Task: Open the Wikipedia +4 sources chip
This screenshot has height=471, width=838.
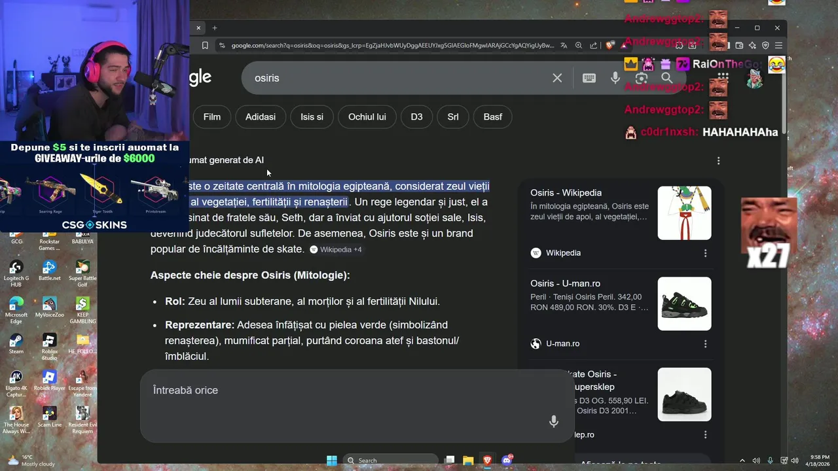Action: [336, 249]
